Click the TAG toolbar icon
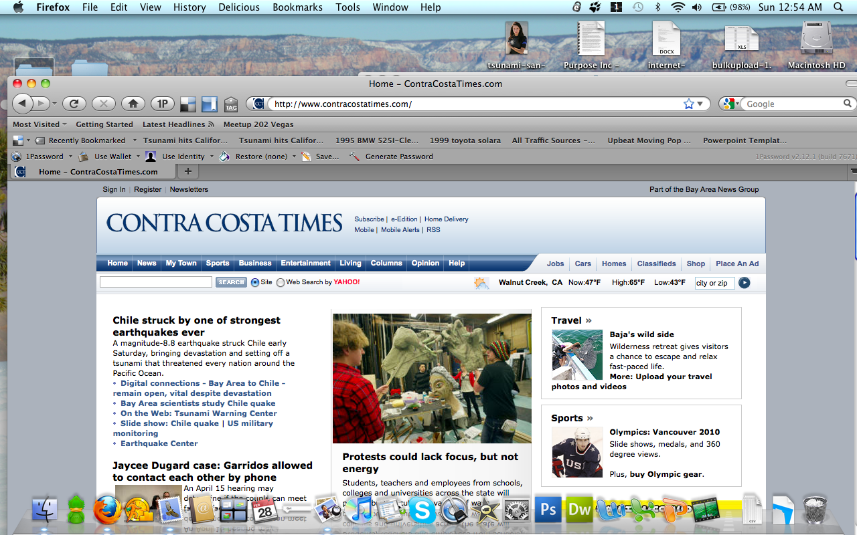The width and height of the screenshot is (857, 535). 231,104
